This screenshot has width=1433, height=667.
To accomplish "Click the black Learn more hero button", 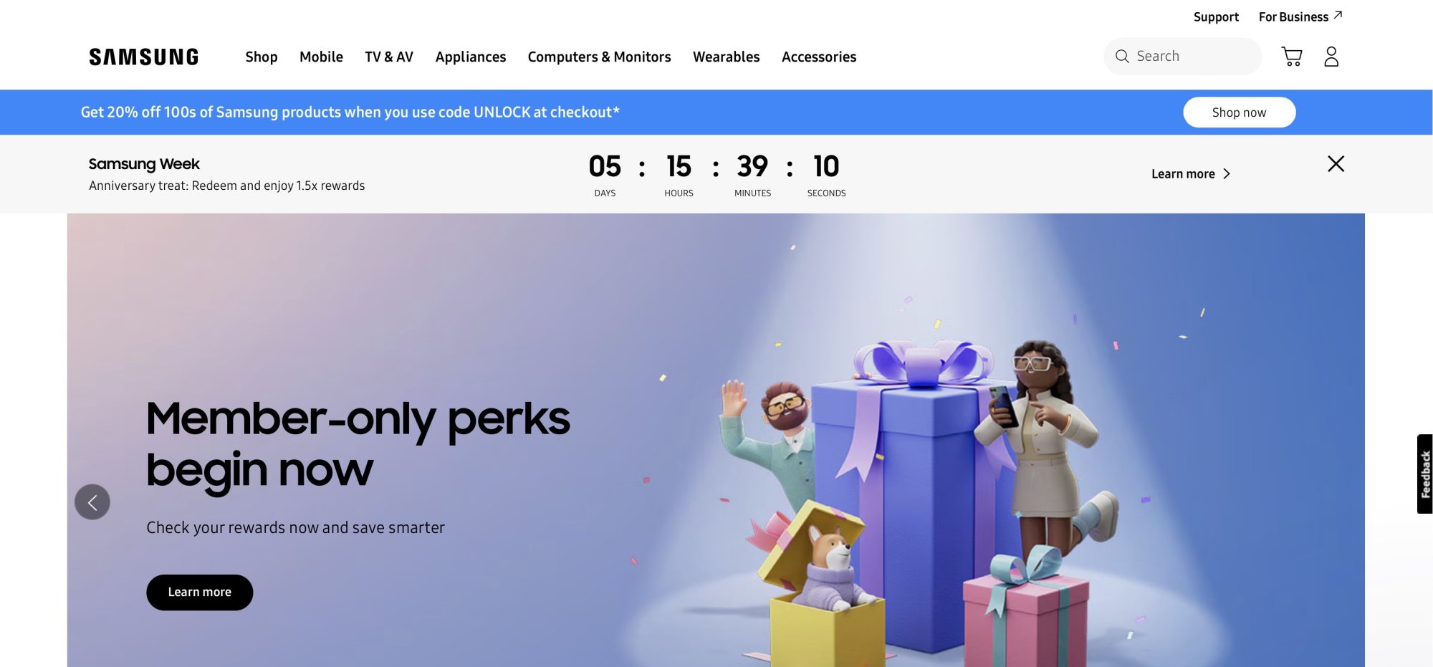I will click(200, 592).
